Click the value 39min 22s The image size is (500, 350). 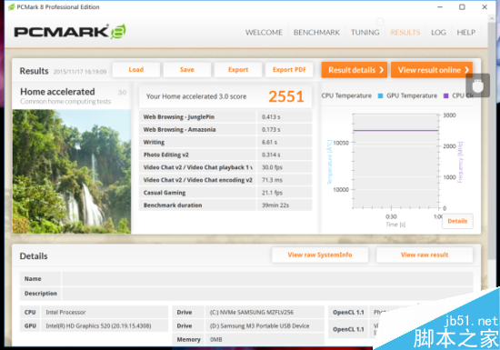pos(275,205)
